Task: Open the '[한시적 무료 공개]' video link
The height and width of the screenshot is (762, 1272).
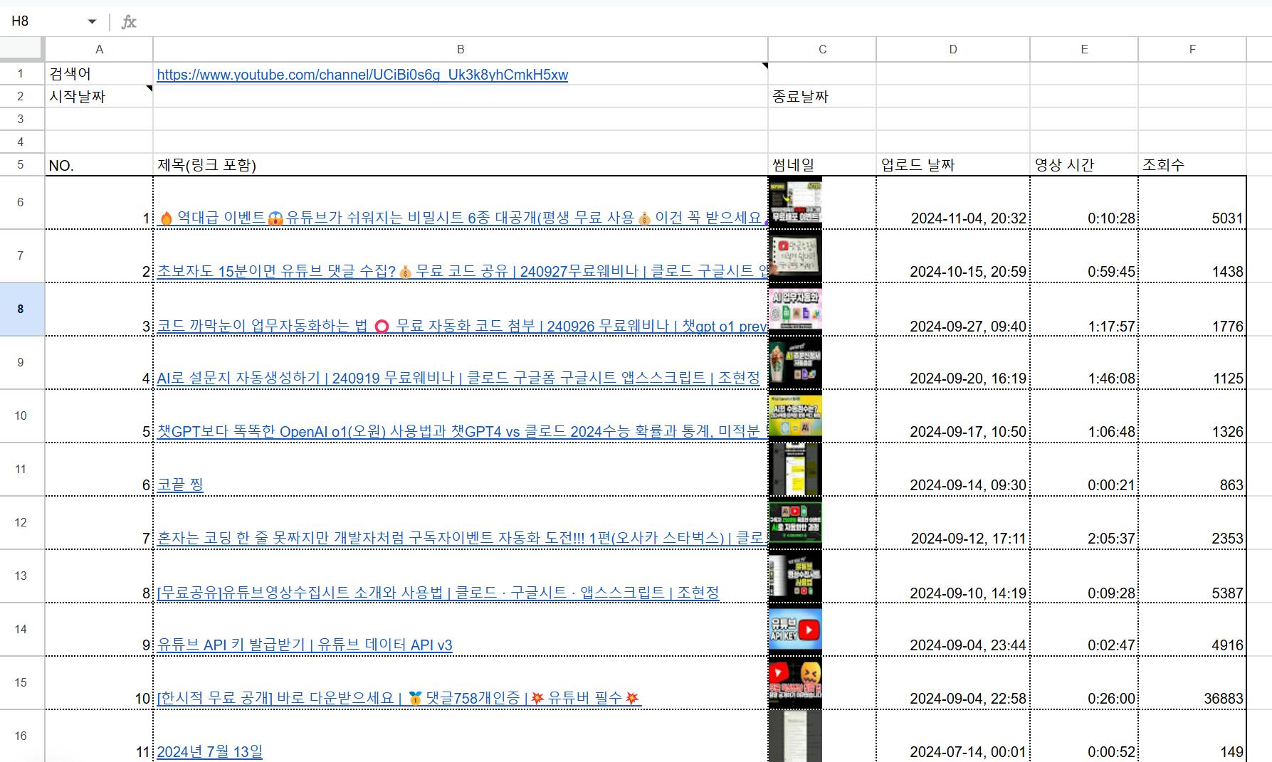Action: [x=399, y=698]
